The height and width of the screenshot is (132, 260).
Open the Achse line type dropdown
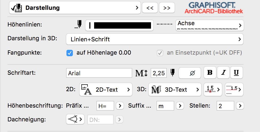click(209, 25)
